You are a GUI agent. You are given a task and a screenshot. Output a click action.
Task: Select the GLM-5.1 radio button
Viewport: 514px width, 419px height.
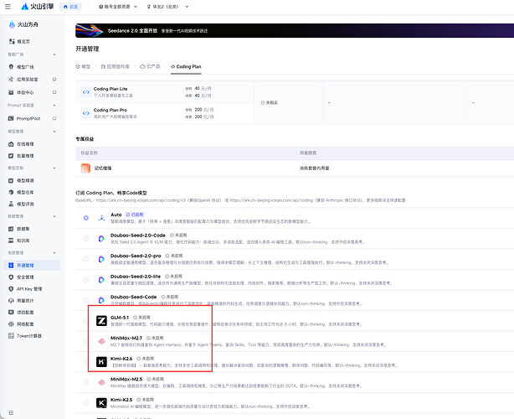pyautogui.click(x=86, y=321)
